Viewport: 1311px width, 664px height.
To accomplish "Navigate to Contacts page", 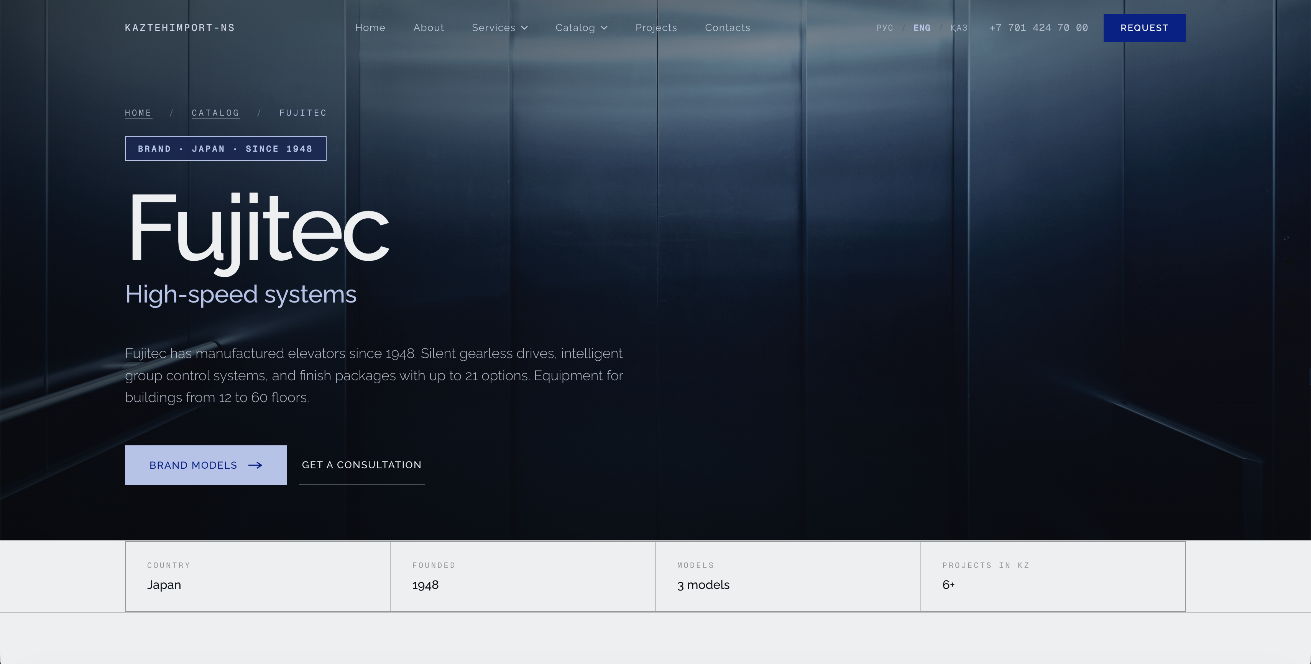I will [x=727, y=28].
